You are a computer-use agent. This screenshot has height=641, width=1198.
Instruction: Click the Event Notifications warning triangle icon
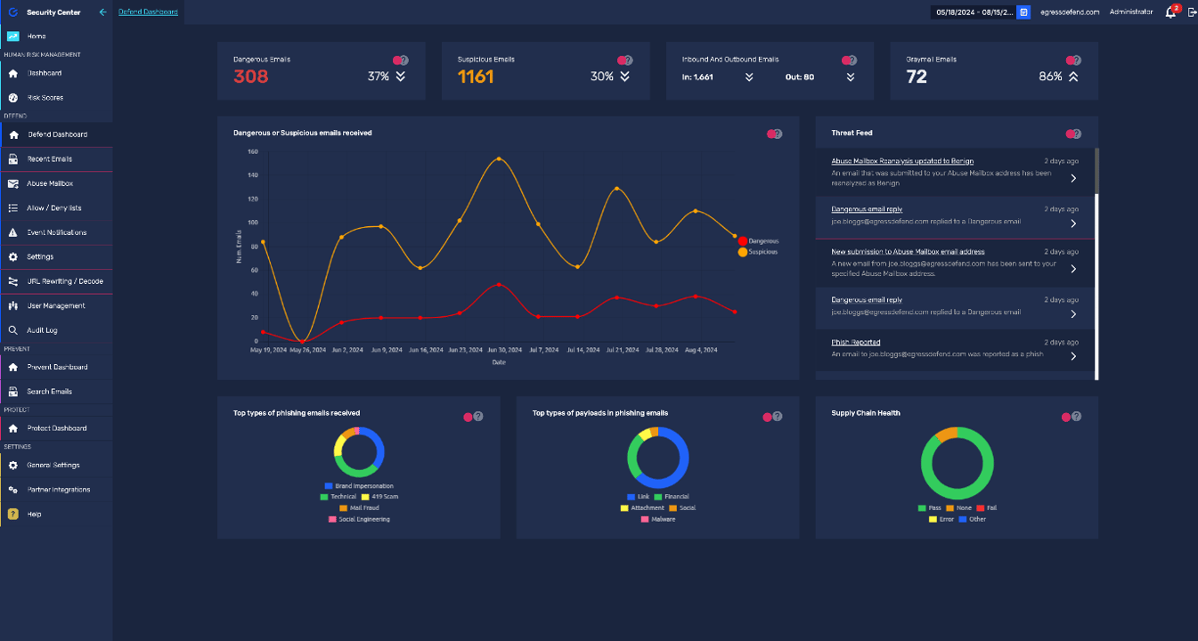[13, 232]
